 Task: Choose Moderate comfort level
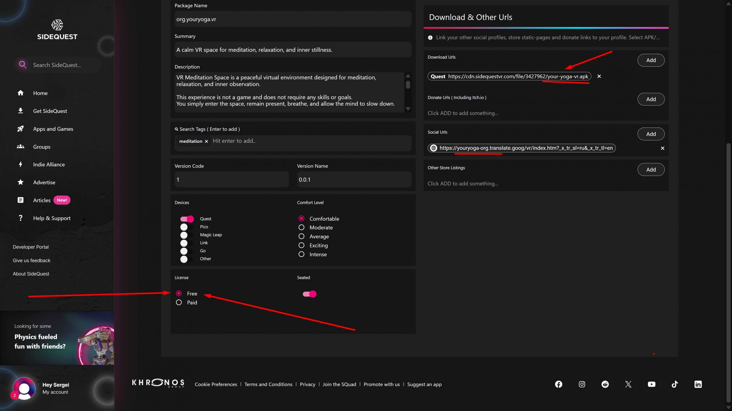coord(301,227)
